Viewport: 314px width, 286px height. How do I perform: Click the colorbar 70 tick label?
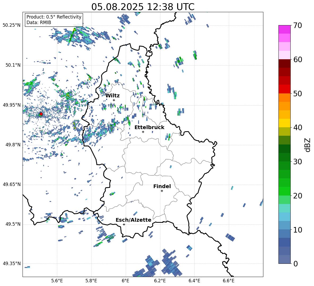click(298, 26)
